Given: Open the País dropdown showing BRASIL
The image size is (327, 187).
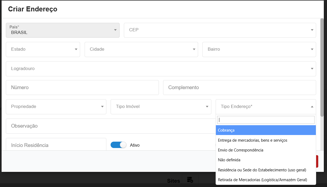Looking at the screenshot, I should coord(63,30).
